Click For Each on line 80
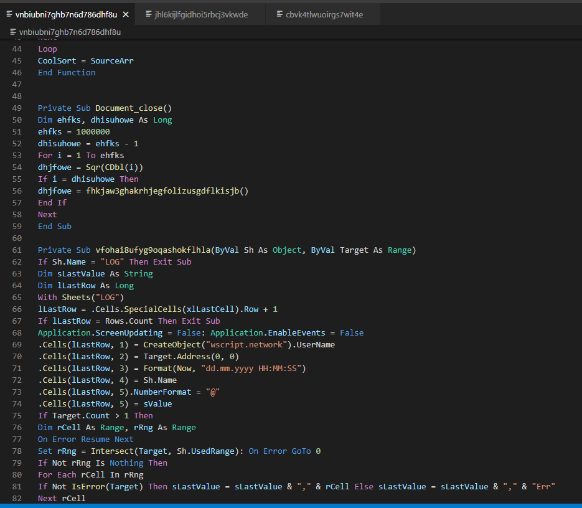Screen dimensions: 582x508 [x=57, y=475]
